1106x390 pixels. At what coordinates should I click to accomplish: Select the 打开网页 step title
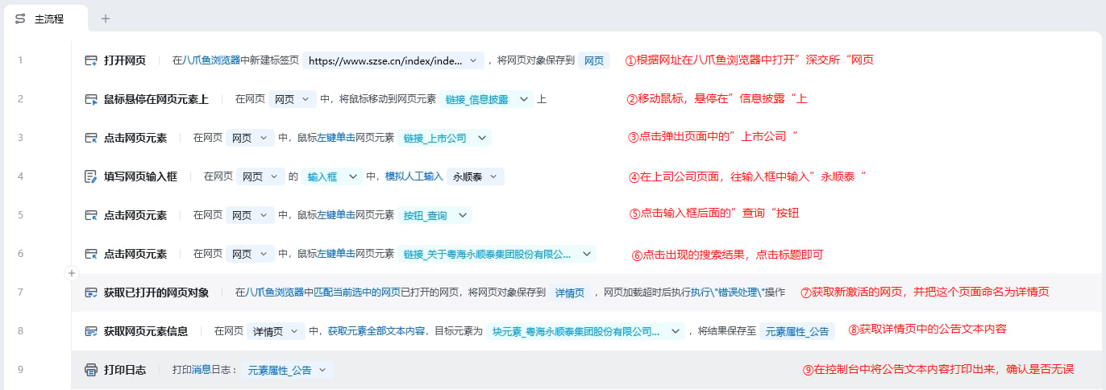pos(125,60)
